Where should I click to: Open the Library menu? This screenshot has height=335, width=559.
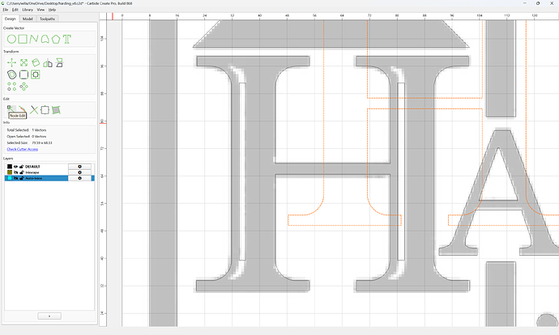tap(28, 10)
